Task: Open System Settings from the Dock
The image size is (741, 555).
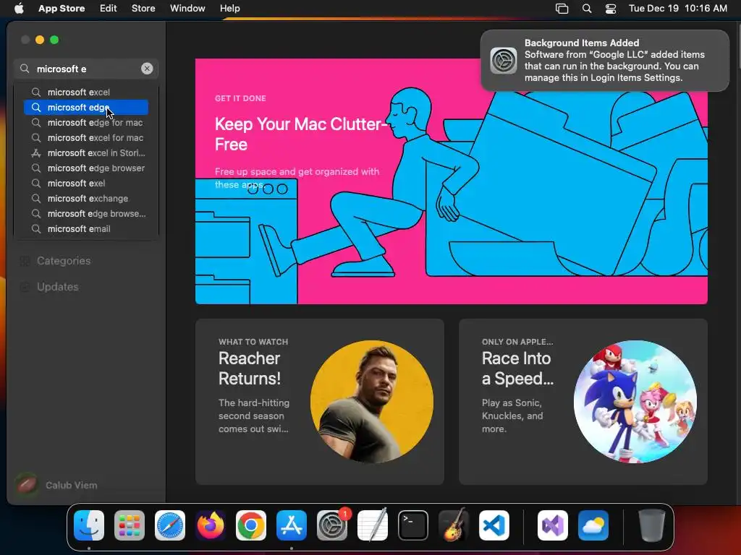Action: click(x=332, y=525)
